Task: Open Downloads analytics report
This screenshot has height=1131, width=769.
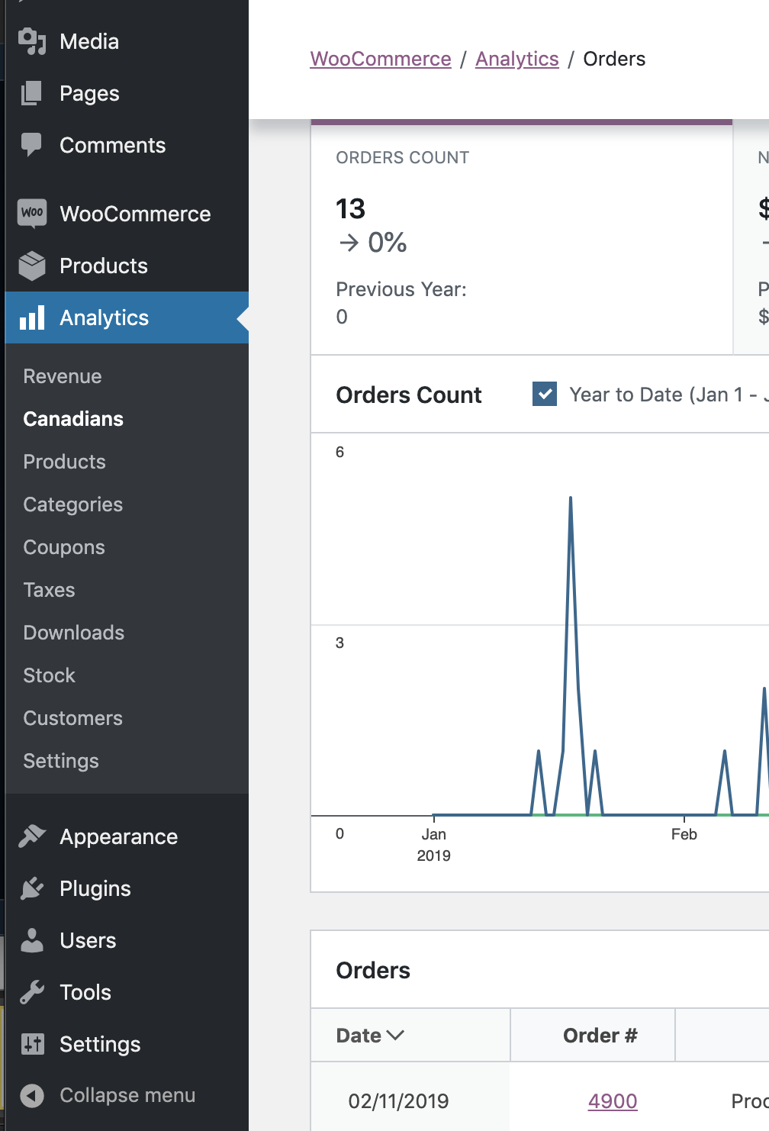Action: [x=74, y=633]
